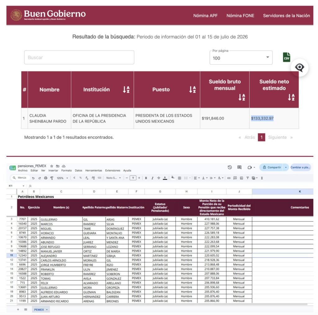
Task: Open horizontal align dropdown
Action: pyautogui.click(x=197, y=178)
